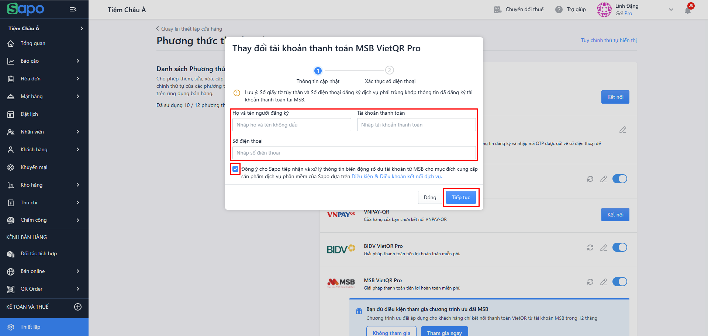The height and width of the screenshot is (336, 708).
Task: Click the Mặt hàng icon in sidebar
Action: (x=11, y=97)
